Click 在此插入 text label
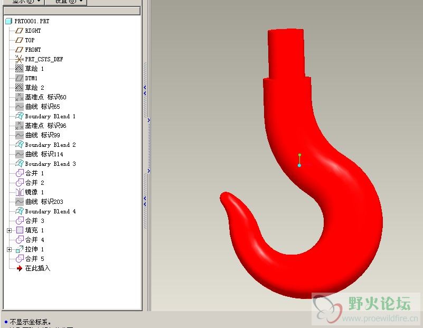Image resolution: width=423 pixels, height=328 pixels. click(x=38, y=268)
